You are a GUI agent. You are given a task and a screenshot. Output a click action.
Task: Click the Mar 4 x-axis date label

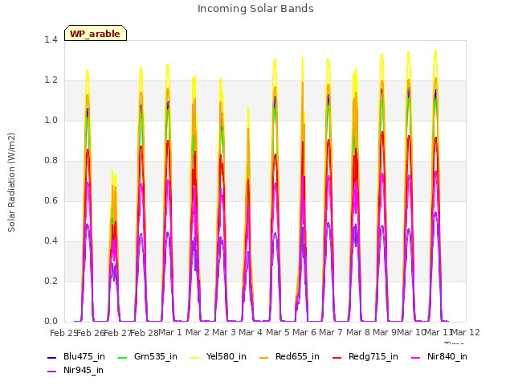coord(251,333)
